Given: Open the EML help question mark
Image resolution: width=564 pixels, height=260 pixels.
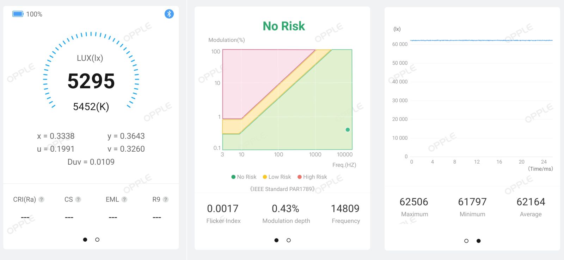Looking at the screenshot, I should click(124, 199).
